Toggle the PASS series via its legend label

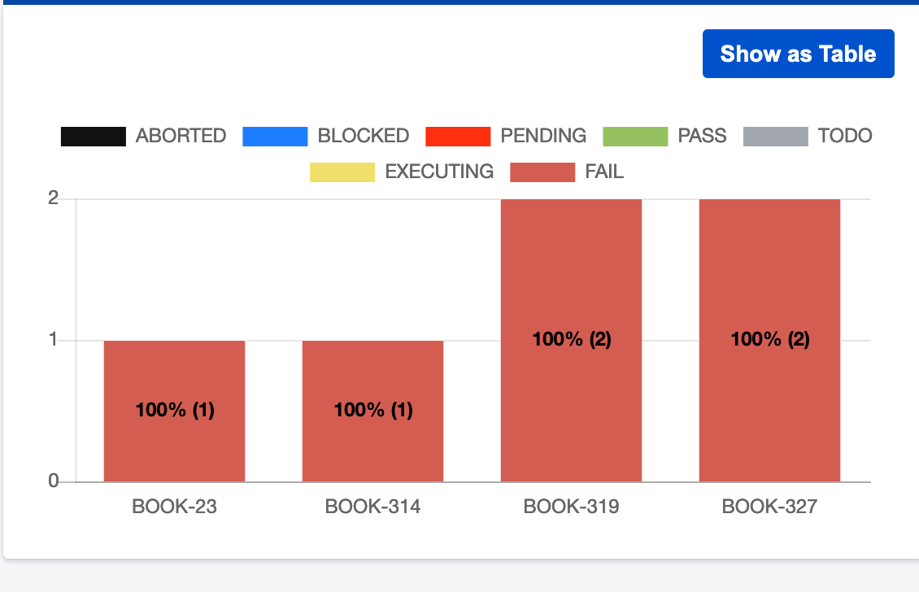[x=703, y=136]
